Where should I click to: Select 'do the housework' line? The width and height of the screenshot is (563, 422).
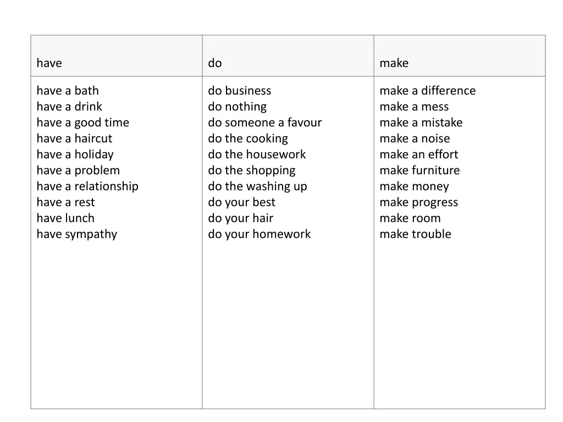point(257,154)
